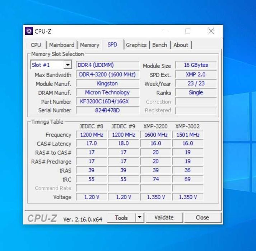Close CPU-Z with the title bar X
256x251 pixels.
pyautogui.click(x=211, y=31)
